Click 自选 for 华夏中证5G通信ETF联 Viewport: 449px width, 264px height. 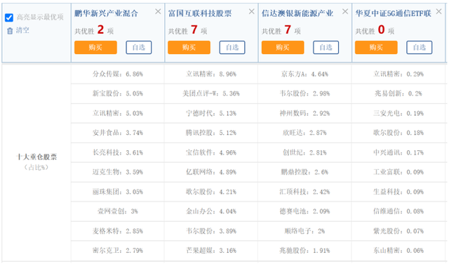(420, 47)
